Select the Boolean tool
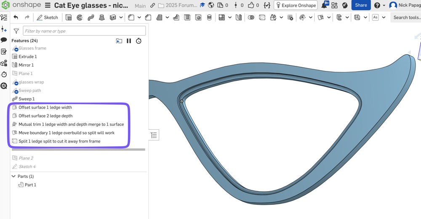421x219 pixels. [251, 18]
